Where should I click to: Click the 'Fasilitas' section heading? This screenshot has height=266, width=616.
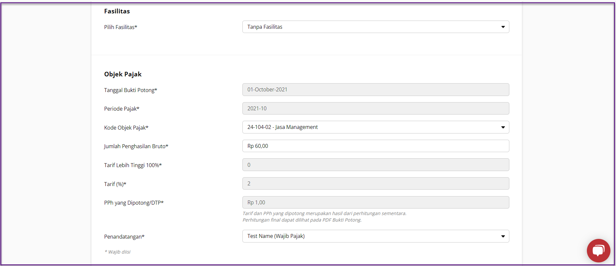[117, 11]
